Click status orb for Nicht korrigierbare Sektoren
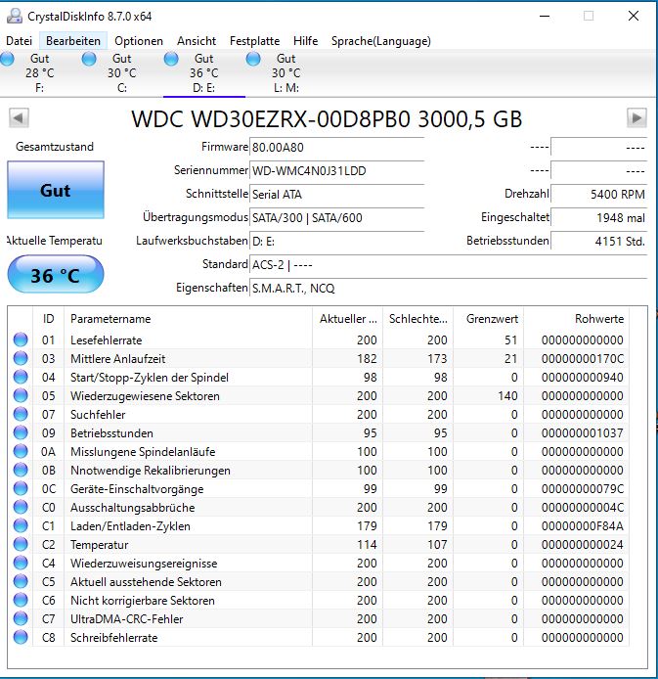 click(21, 600)
